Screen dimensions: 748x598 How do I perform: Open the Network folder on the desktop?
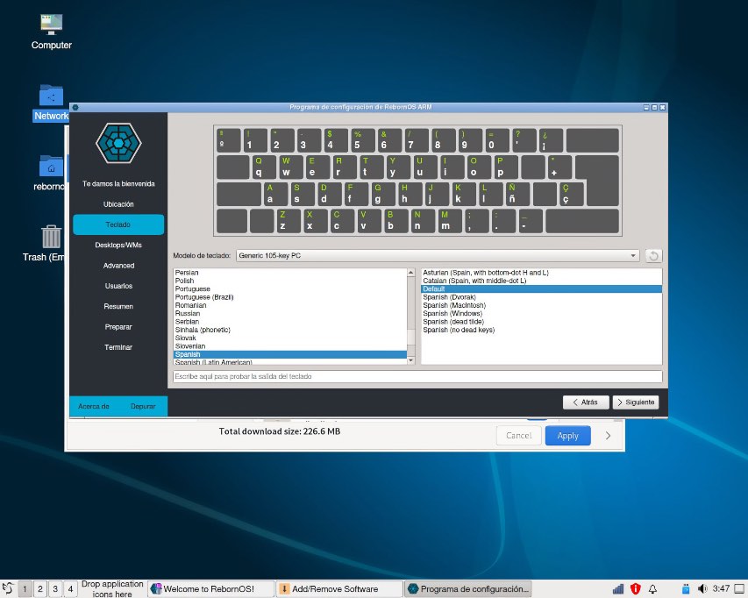(51, 103)
